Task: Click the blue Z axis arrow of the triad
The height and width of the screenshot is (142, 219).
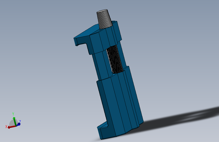Action: (x=19, y=124)
